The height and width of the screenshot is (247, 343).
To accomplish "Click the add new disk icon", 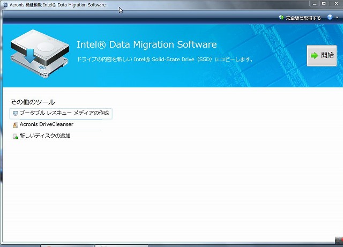I will [x=16, y=137].
